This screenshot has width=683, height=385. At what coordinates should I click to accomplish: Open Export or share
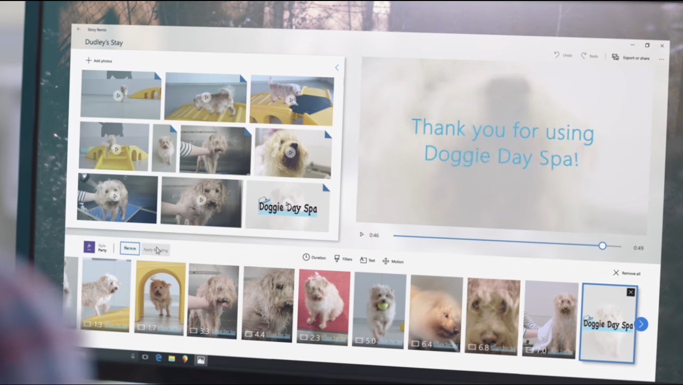click(630, 58)
